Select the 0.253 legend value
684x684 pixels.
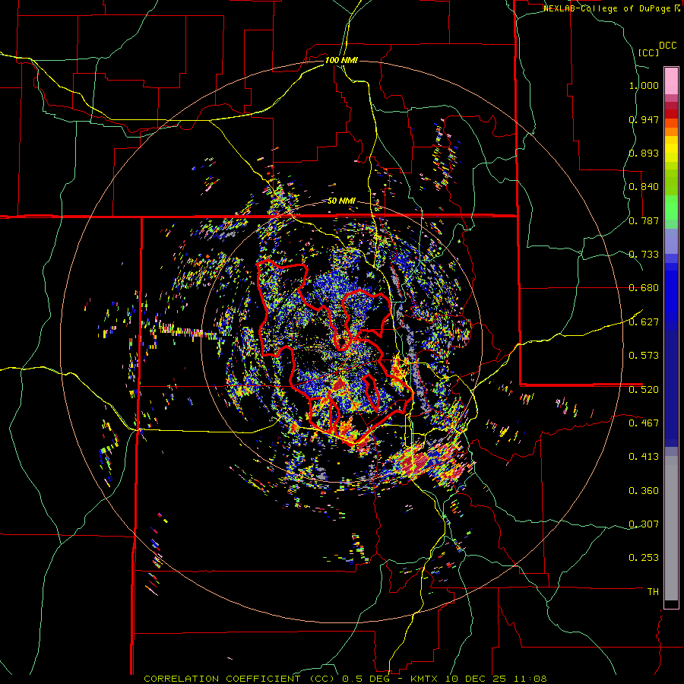coord(644,558)
